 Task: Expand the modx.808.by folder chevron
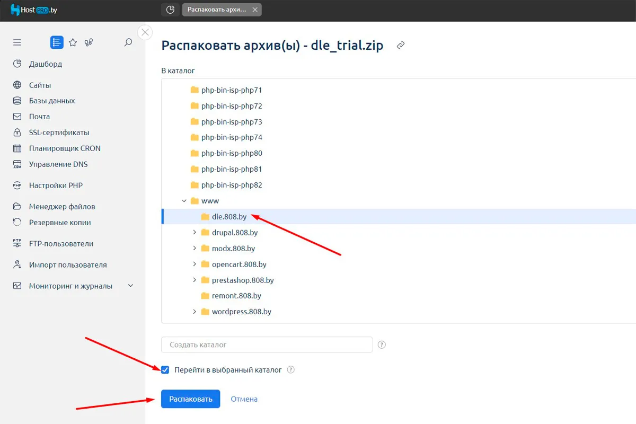195,249
